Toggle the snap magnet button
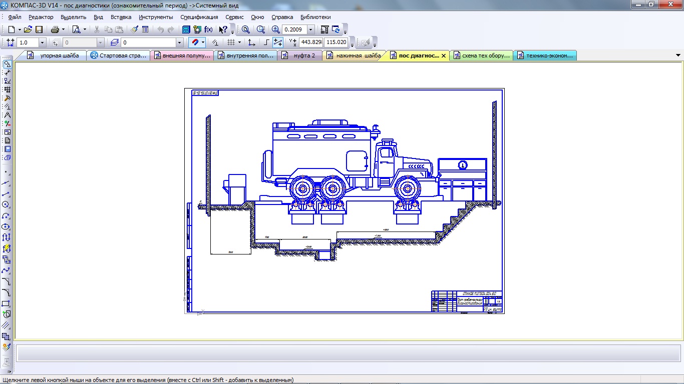 (195, 42)
